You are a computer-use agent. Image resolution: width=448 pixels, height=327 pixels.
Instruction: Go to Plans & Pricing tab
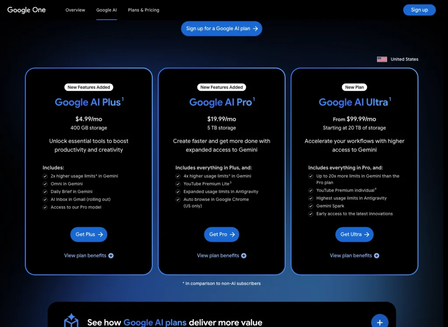[x=143, y=10]
